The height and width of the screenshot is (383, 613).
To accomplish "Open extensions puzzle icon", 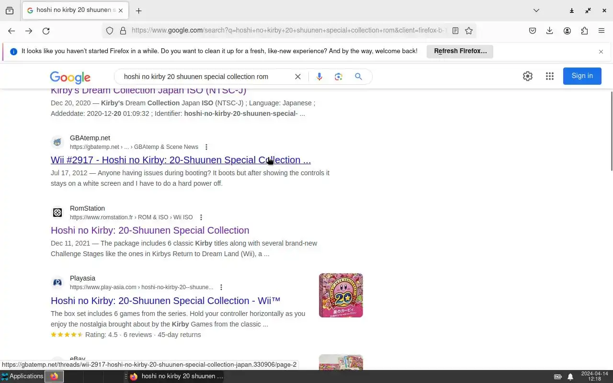I will pyautogui.click(x=584, y=31).
